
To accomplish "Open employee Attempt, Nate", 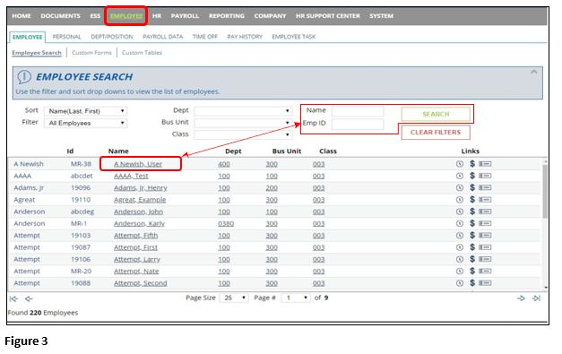I will coord(136,272).
